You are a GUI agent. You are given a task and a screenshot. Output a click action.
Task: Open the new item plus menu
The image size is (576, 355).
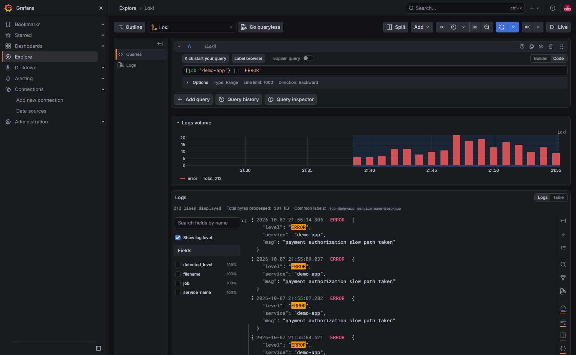(534, 8)
